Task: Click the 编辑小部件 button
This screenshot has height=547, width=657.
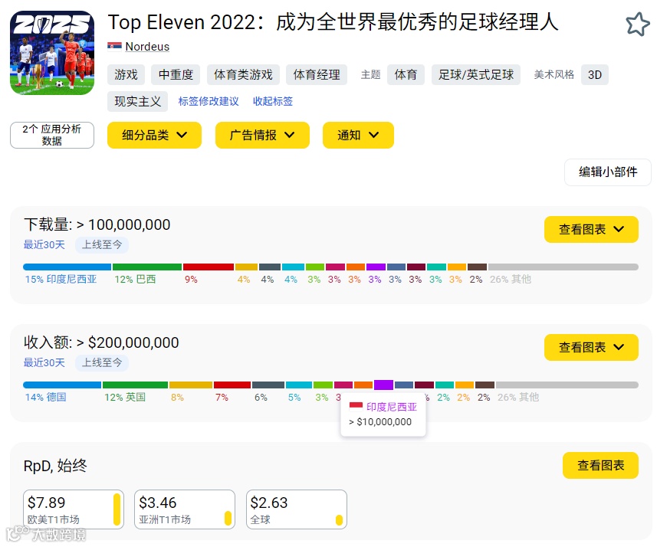Action: point(608,172)
